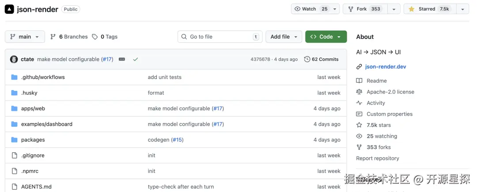Open the Add file menu
This screenshot has width=477, height=192.
(284, 37)
